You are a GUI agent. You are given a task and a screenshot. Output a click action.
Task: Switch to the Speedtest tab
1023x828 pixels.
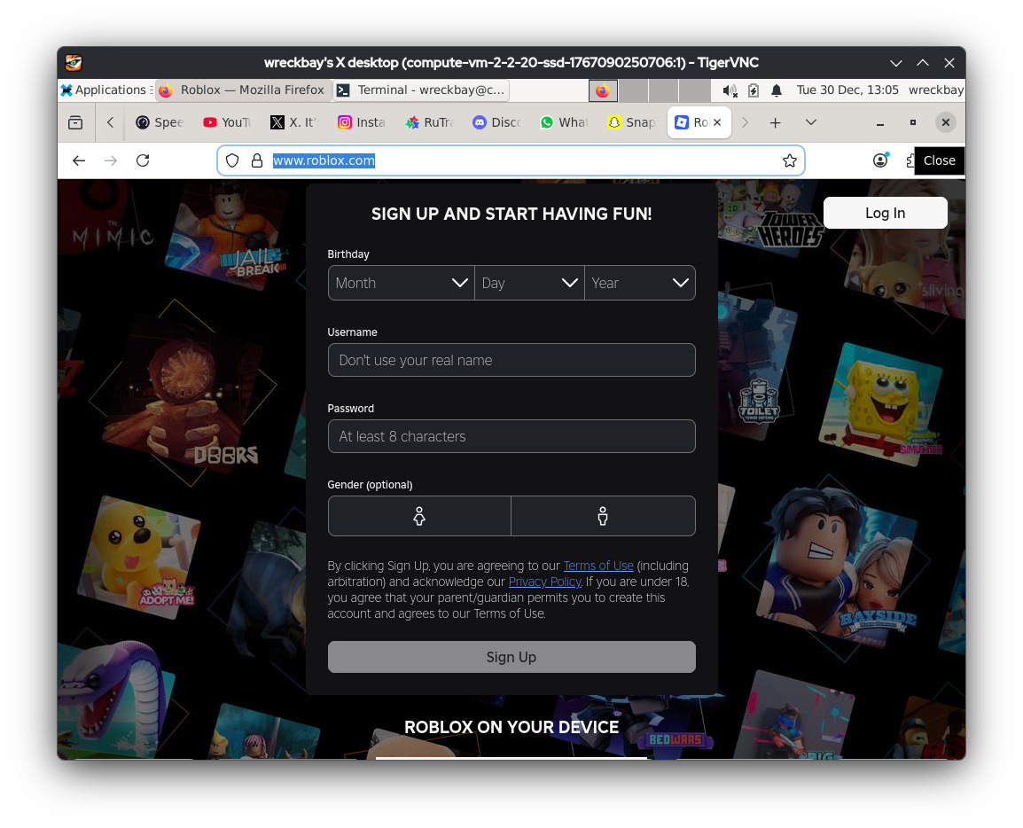[160, 122]
